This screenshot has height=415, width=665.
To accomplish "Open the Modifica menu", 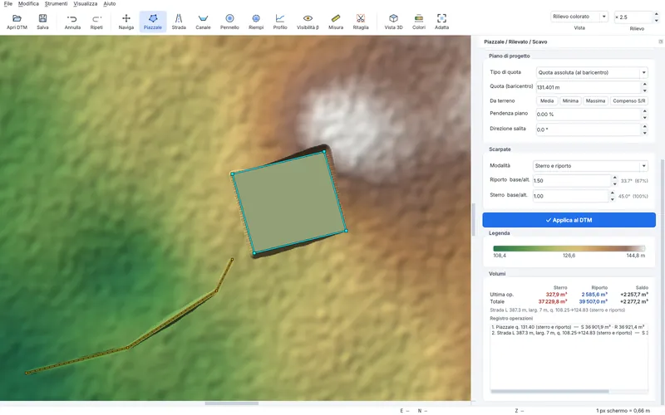I will 28,4.
